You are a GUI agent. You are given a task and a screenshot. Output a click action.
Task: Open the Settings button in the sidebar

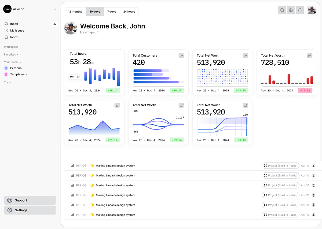[x=30, y=210]
